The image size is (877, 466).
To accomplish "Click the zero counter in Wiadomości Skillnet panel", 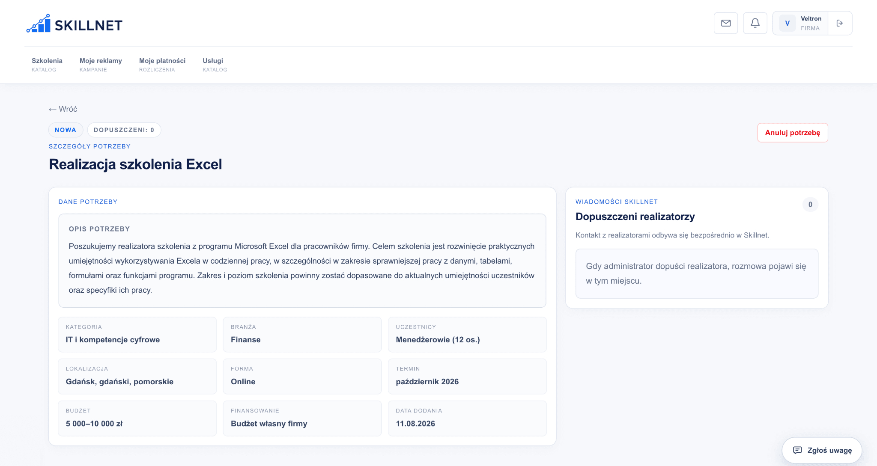I will [810, 205].
